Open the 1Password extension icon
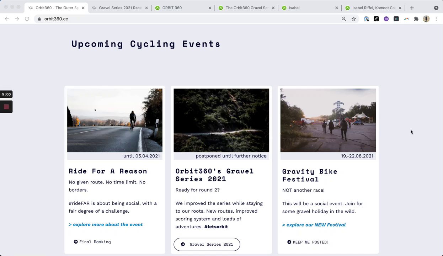The image size is (443, 256). [x=366, y=19]
